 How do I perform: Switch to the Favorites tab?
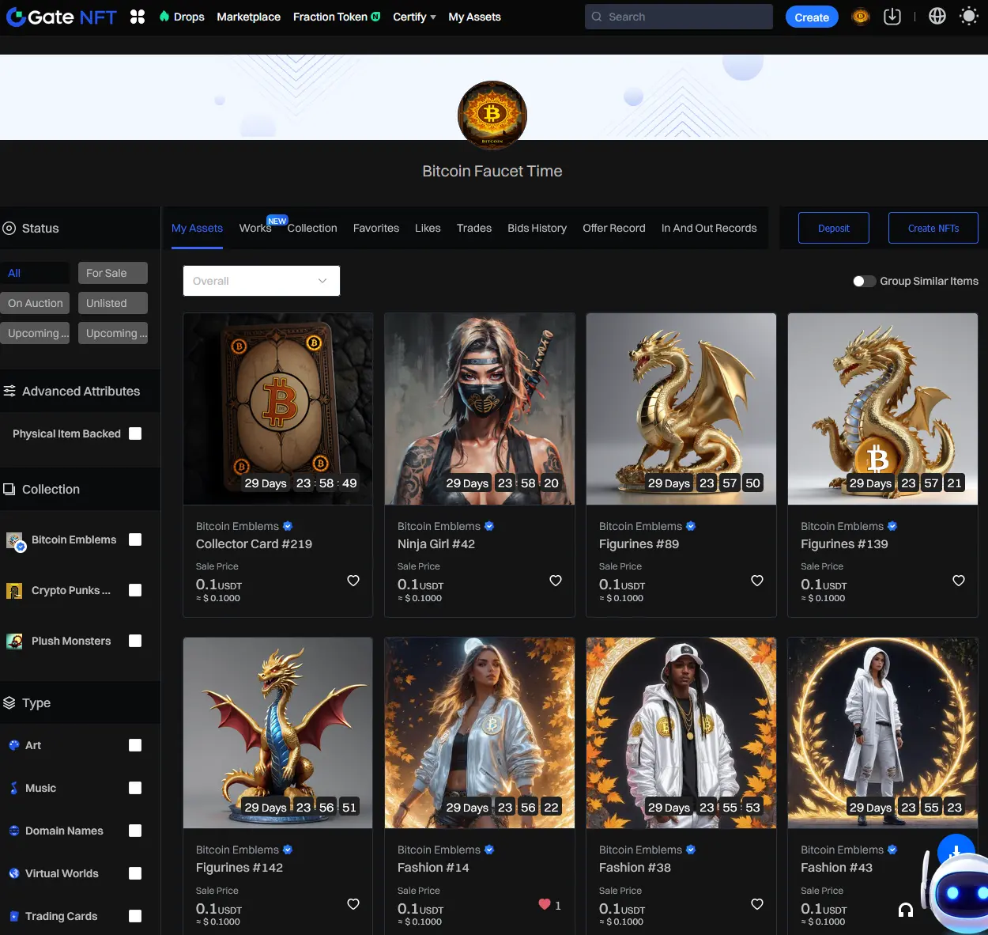pyautogui.click(x=376, y=228)
